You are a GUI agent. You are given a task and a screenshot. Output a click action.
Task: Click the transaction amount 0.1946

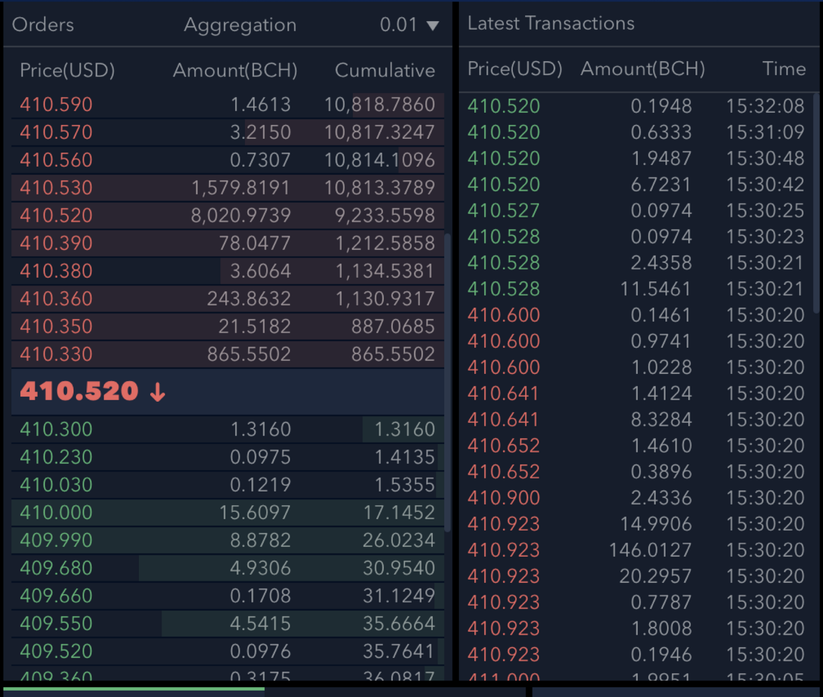tap(661, 655)
